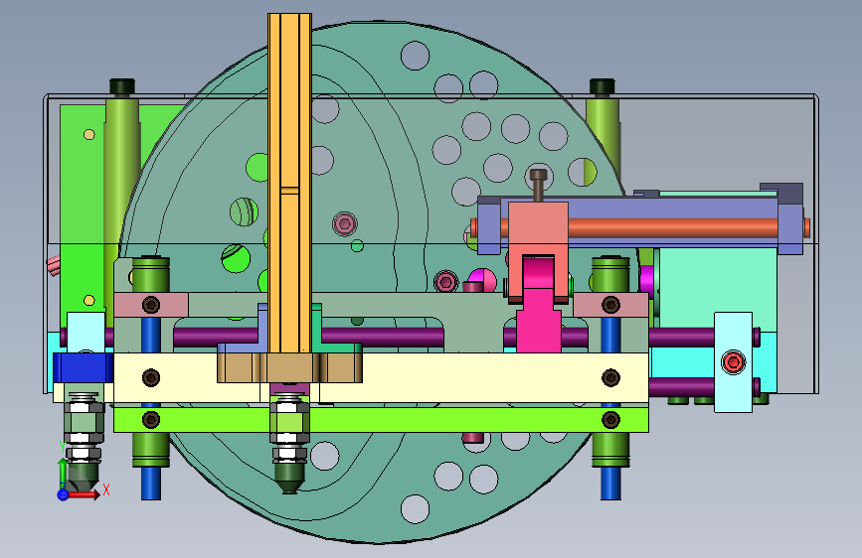Select black cap screw on top-right pillar
The width and height of the screenshot is (862, 558).
(x=602, y=86)
